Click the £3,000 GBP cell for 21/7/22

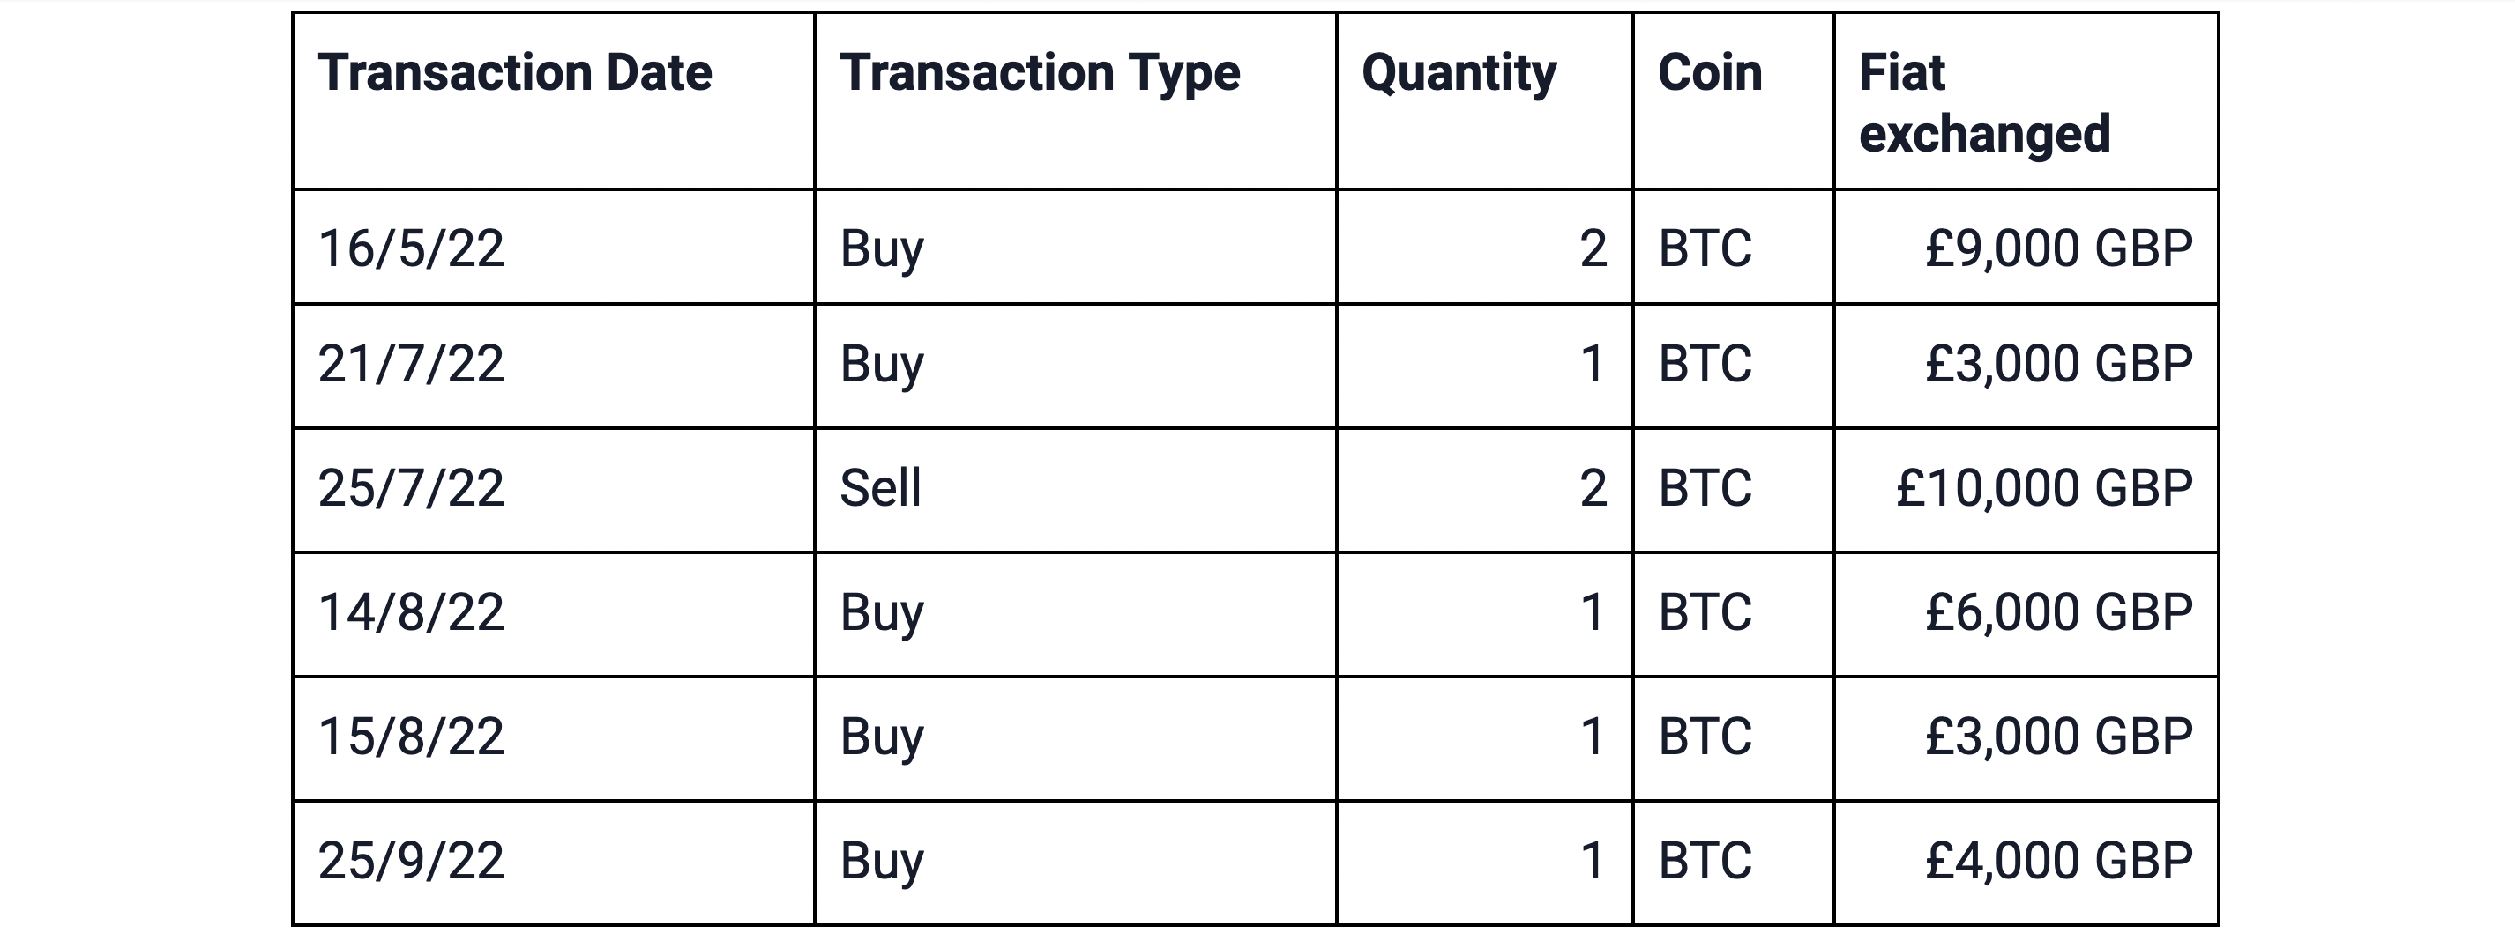[2058, 364]
